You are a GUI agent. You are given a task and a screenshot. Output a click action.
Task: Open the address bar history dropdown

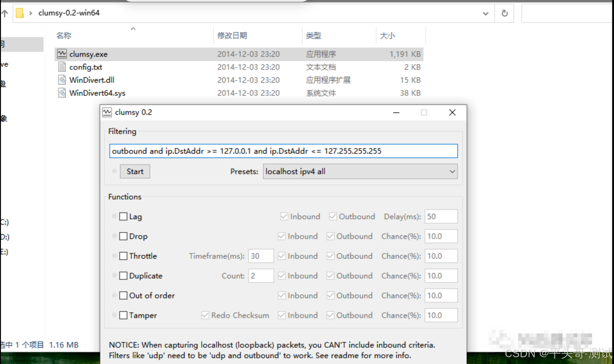[x=486, y=14]
